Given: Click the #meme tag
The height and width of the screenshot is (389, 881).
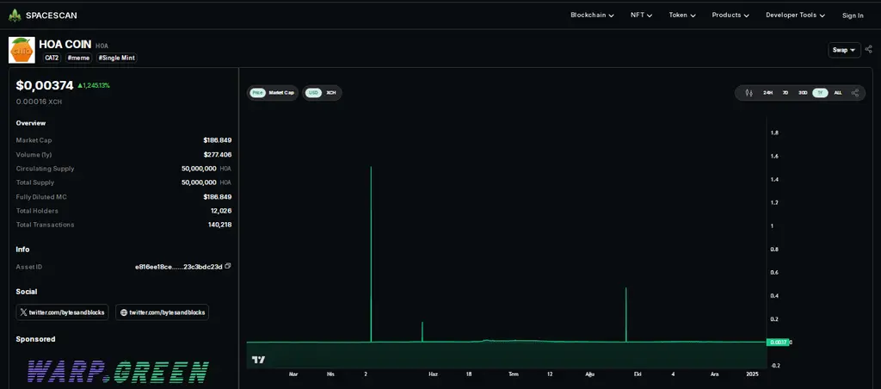Looking at the screenshot, I should coord(78,58).
